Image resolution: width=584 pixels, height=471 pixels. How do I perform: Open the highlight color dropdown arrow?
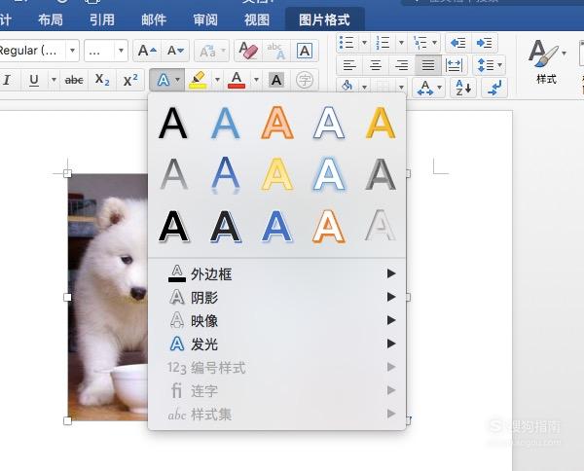[x=217, y=80]
